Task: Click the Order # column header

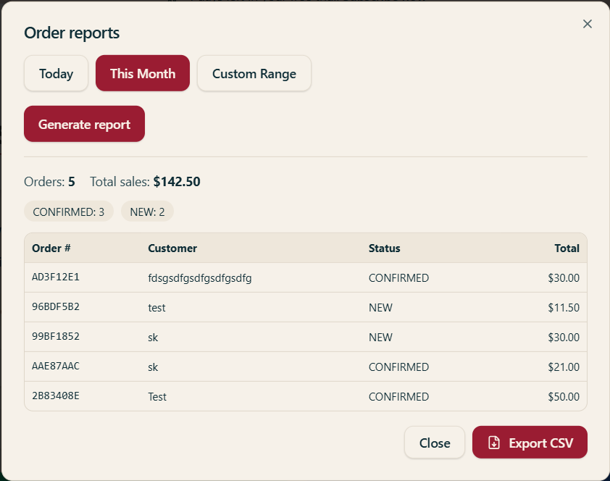Action: tap(51, 248)
